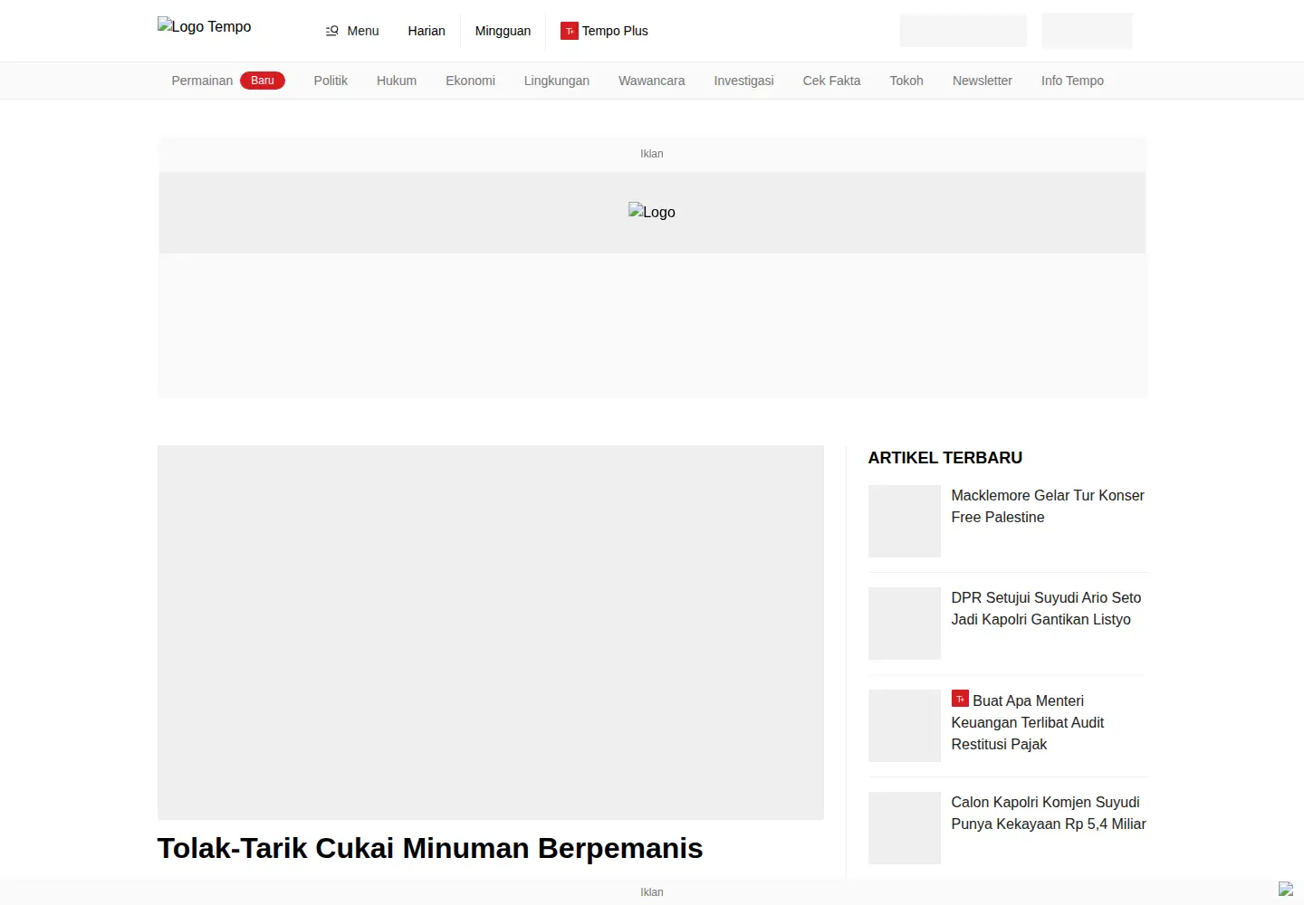Go to the Wawancara section
This screenshot has width=1304, height=905.
[652, 81]
